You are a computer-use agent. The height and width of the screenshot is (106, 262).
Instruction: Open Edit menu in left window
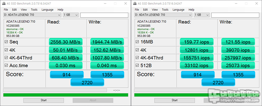coord(14,10)
